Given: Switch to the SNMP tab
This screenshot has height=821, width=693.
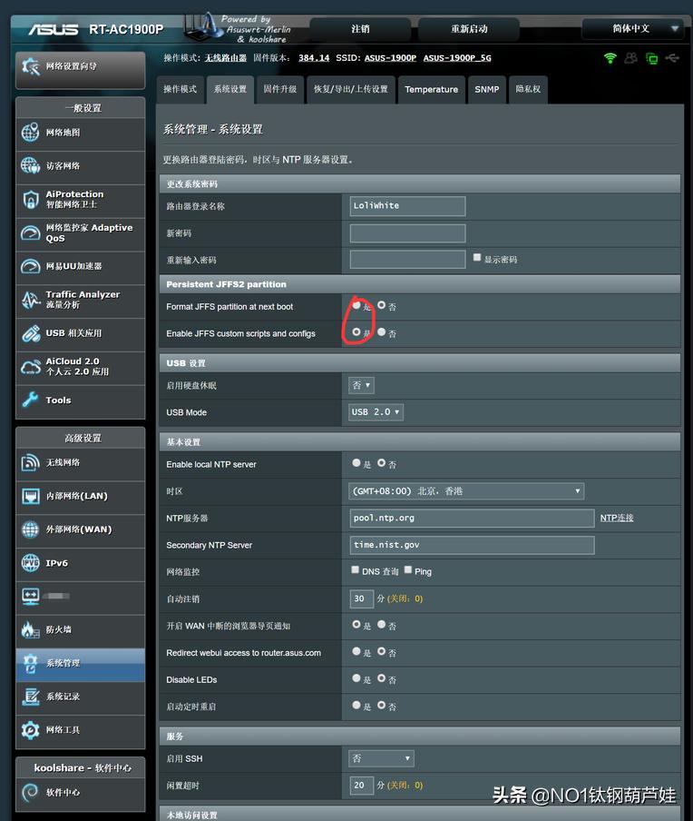Looking at the screenshot, I should [487, 90].
